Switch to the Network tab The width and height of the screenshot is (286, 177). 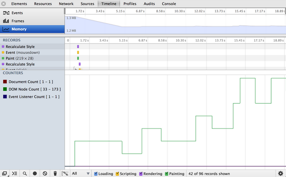(x=66, y=4)
